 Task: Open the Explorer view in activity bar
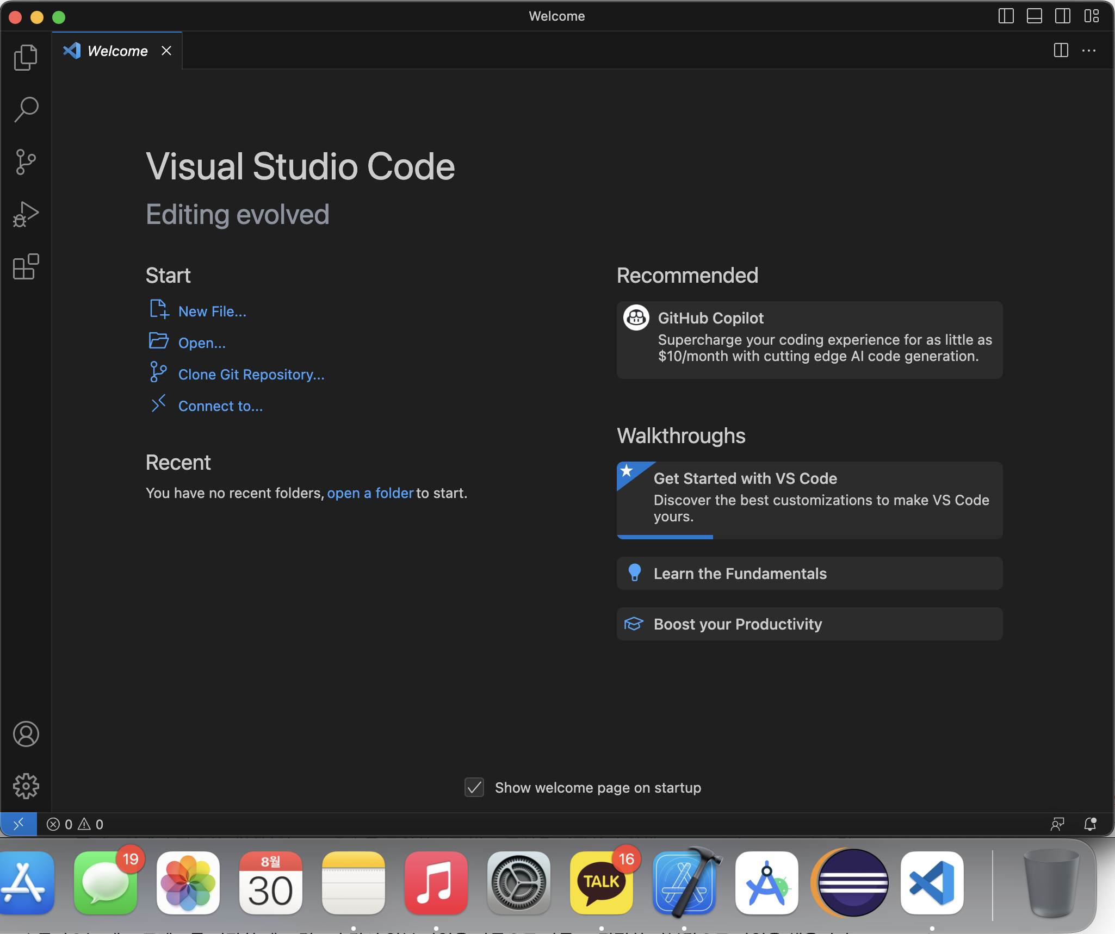pos(26,57)
